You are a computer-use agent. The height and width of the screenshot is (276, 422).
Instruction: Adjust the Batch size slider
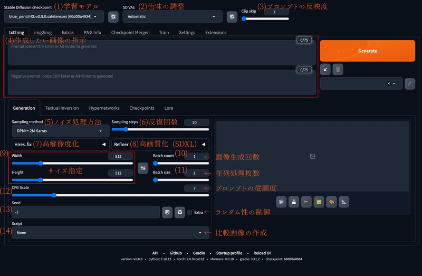coord(181,180)
